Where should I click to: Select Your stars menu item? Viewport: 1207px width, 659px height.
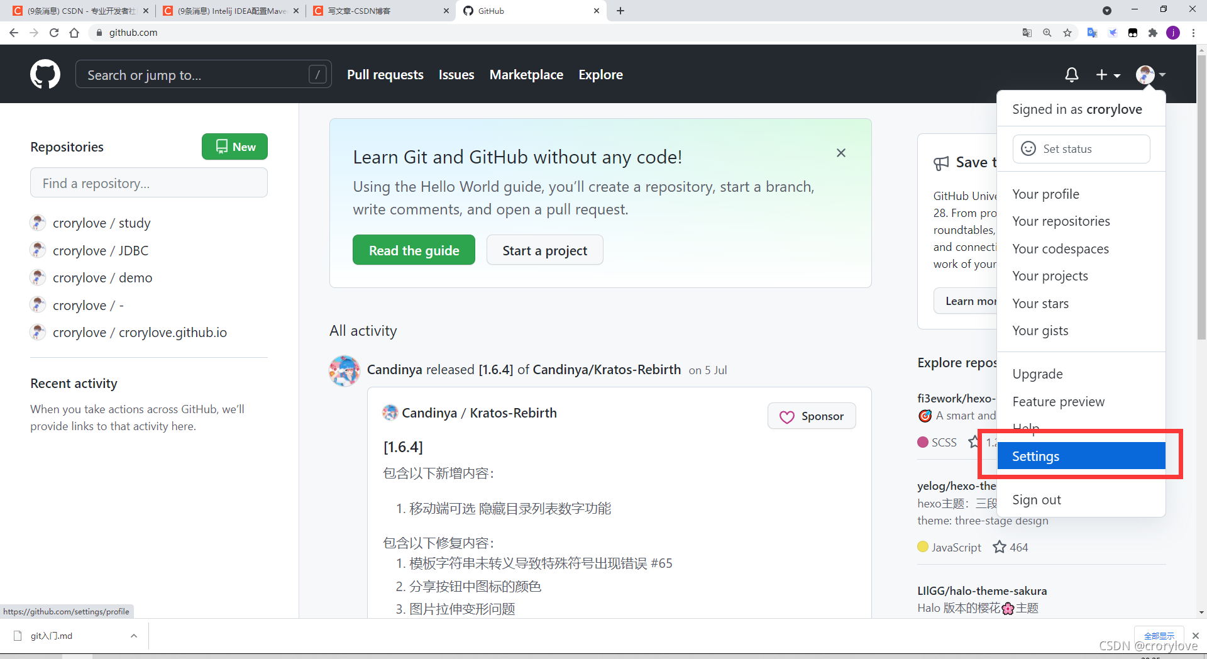pyautogui.click(x=1081, y=304)
